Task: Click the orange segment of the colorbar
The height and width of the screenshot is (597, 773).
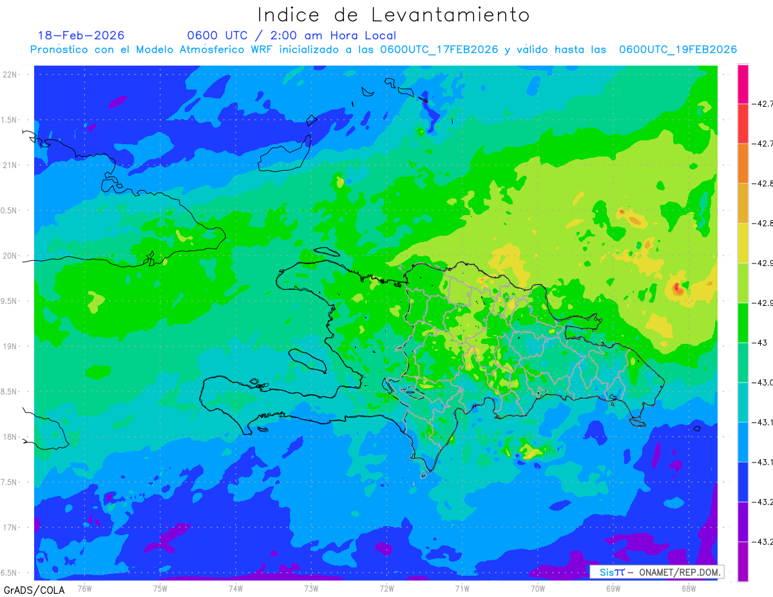Action: [x=743, y=164]
